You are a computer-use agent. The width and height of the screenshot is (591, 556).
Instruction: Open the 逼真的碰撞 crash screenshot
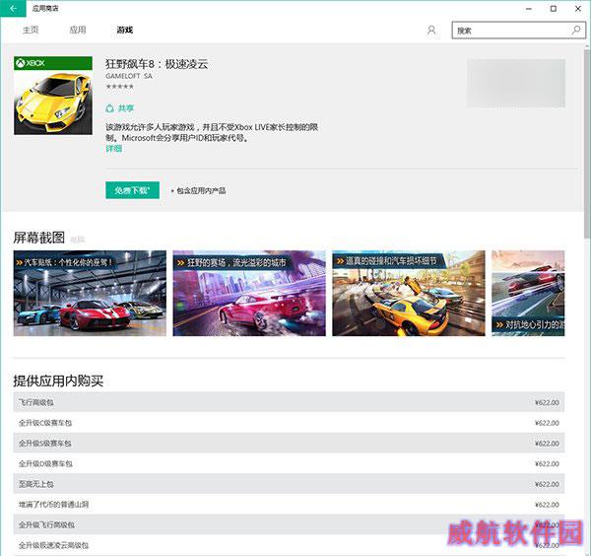(409, 293)
